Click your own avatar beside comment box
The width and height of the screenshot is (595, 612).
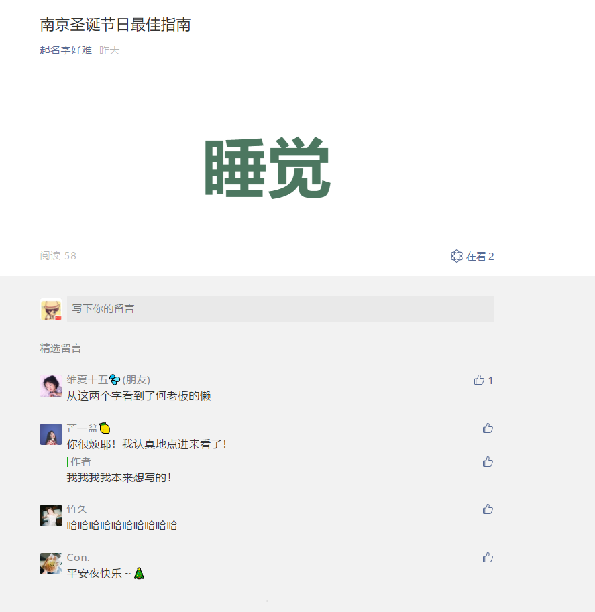pos(51,310)
